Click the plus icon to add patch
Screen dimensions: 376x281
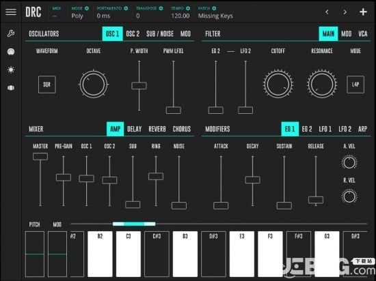(x=363, y=12)
